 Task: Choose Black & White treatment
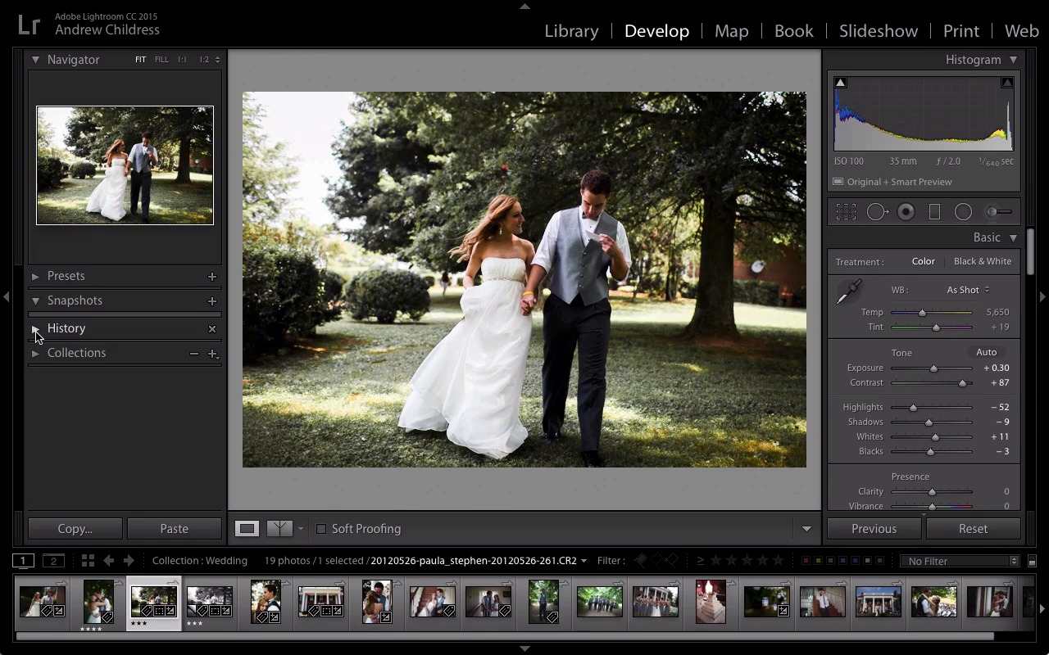(983, 261)
